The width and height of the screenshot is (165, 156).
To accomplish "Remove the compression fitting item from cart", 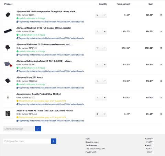I will tap(161, 15).
